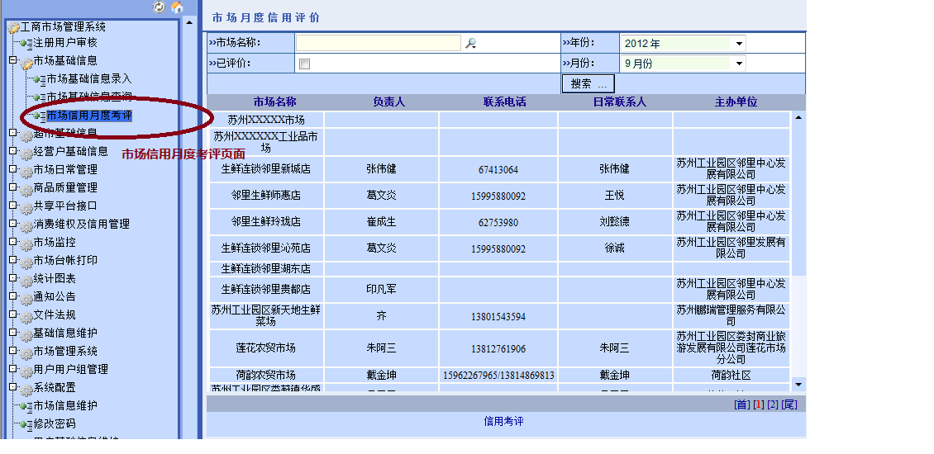This screenshot has width=934, height=454.
Task: Open 市场基础信息录入 in the tree
Action: pyautogui.click(x=89, y=78)
